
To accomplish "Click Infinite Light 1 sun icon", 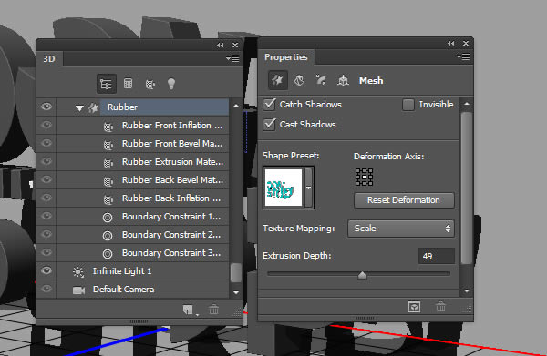I will point(78,271).
